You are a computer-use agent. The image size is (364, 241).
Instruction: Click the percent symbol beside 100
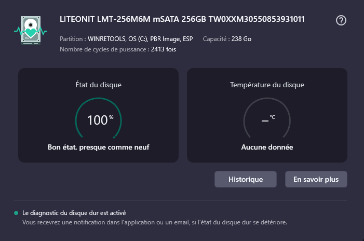click(x=111, y=117)
